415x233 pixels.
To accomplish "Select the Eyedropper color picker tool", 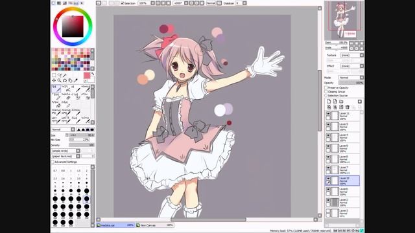I will pyautogui.click(x=76, y=80).
